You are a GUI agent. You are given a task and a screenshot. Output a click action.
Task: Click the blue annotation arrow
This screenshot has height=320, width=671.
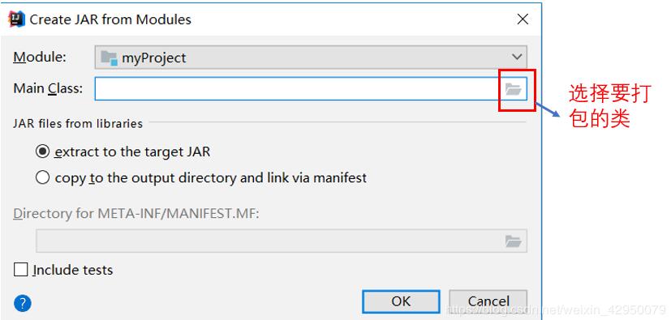click(x=547, y=109)
